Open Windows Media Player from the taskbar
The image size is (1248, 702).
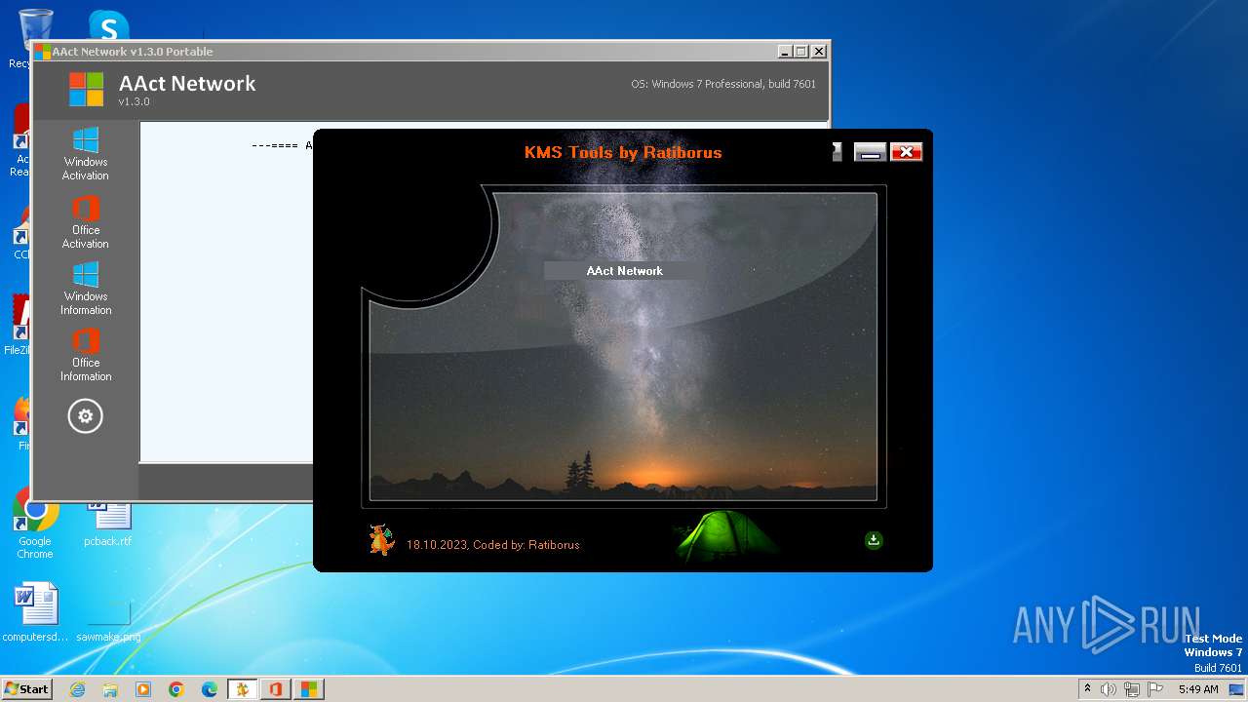pos(143,689)
